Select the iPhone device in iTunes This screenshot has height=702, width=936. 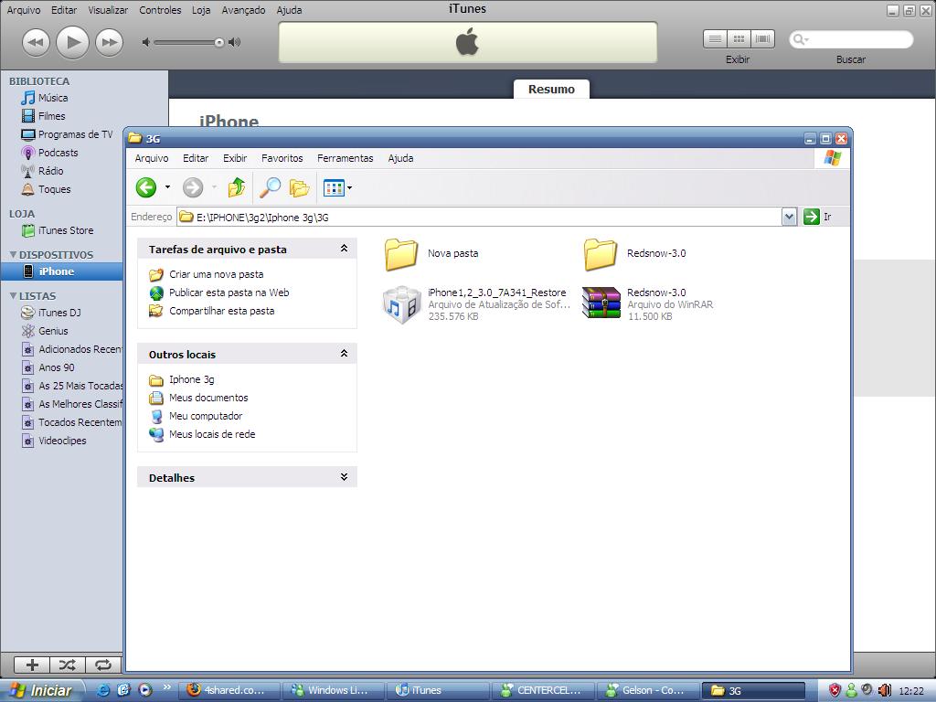(x=61, y=271)
